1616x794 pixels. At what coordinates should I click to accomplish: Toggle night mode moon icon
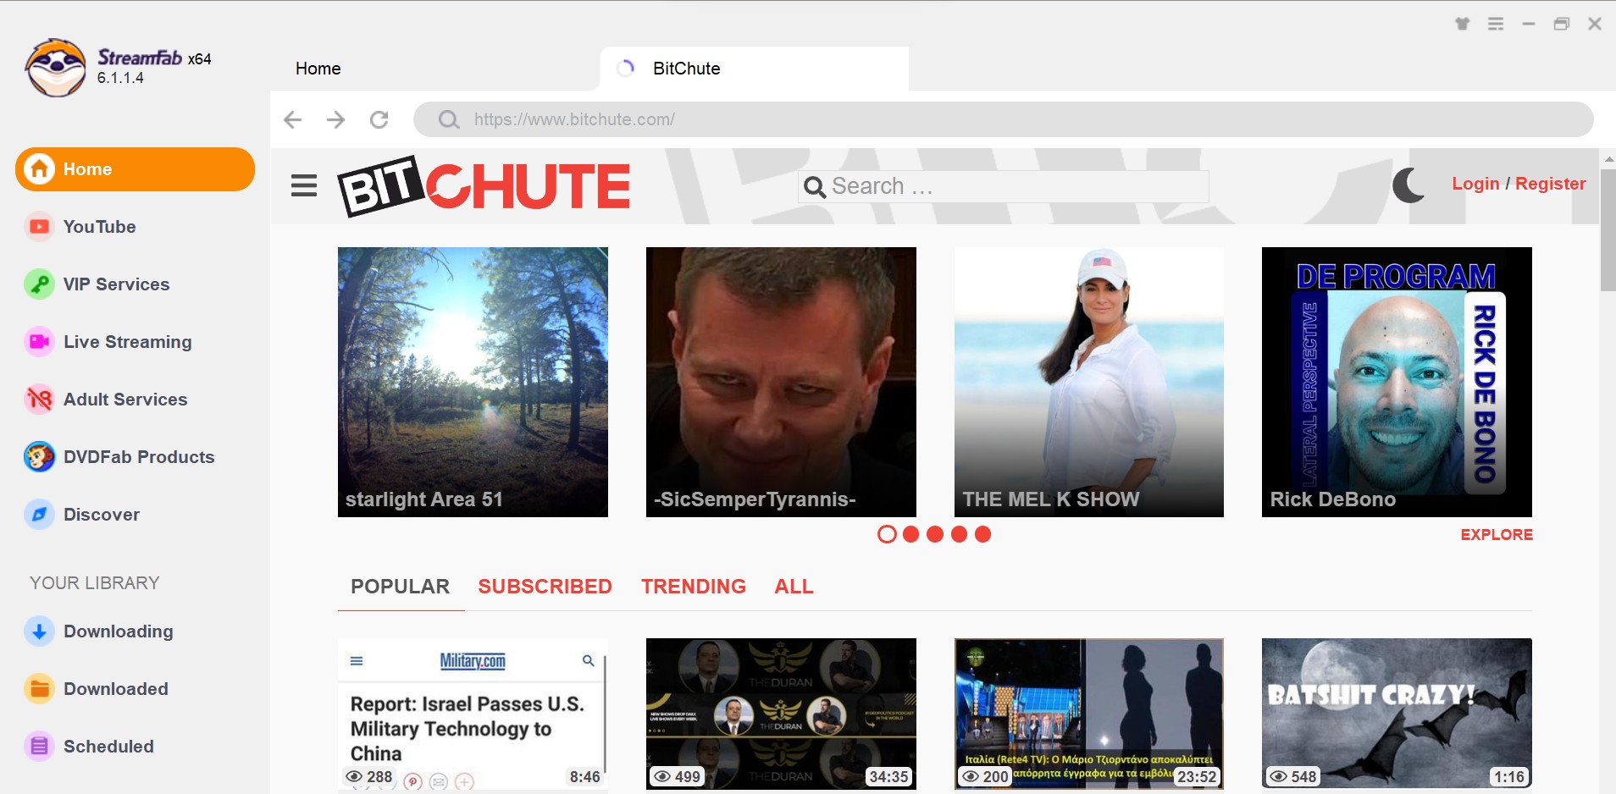(1409, 185)
